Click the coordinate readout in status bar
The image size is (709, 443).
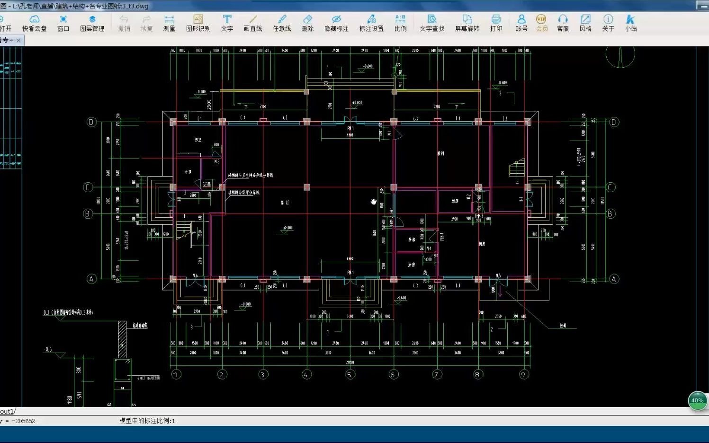(x=18, y=421)
